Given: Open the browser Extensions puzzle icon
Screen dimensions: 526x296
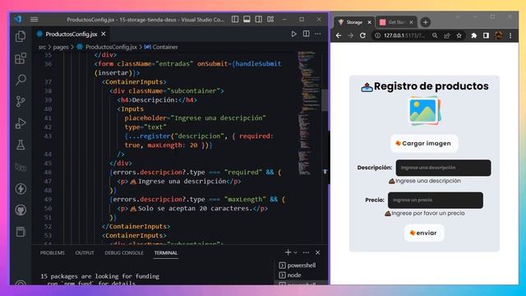Looking at the screenshot, I should 474,35.
